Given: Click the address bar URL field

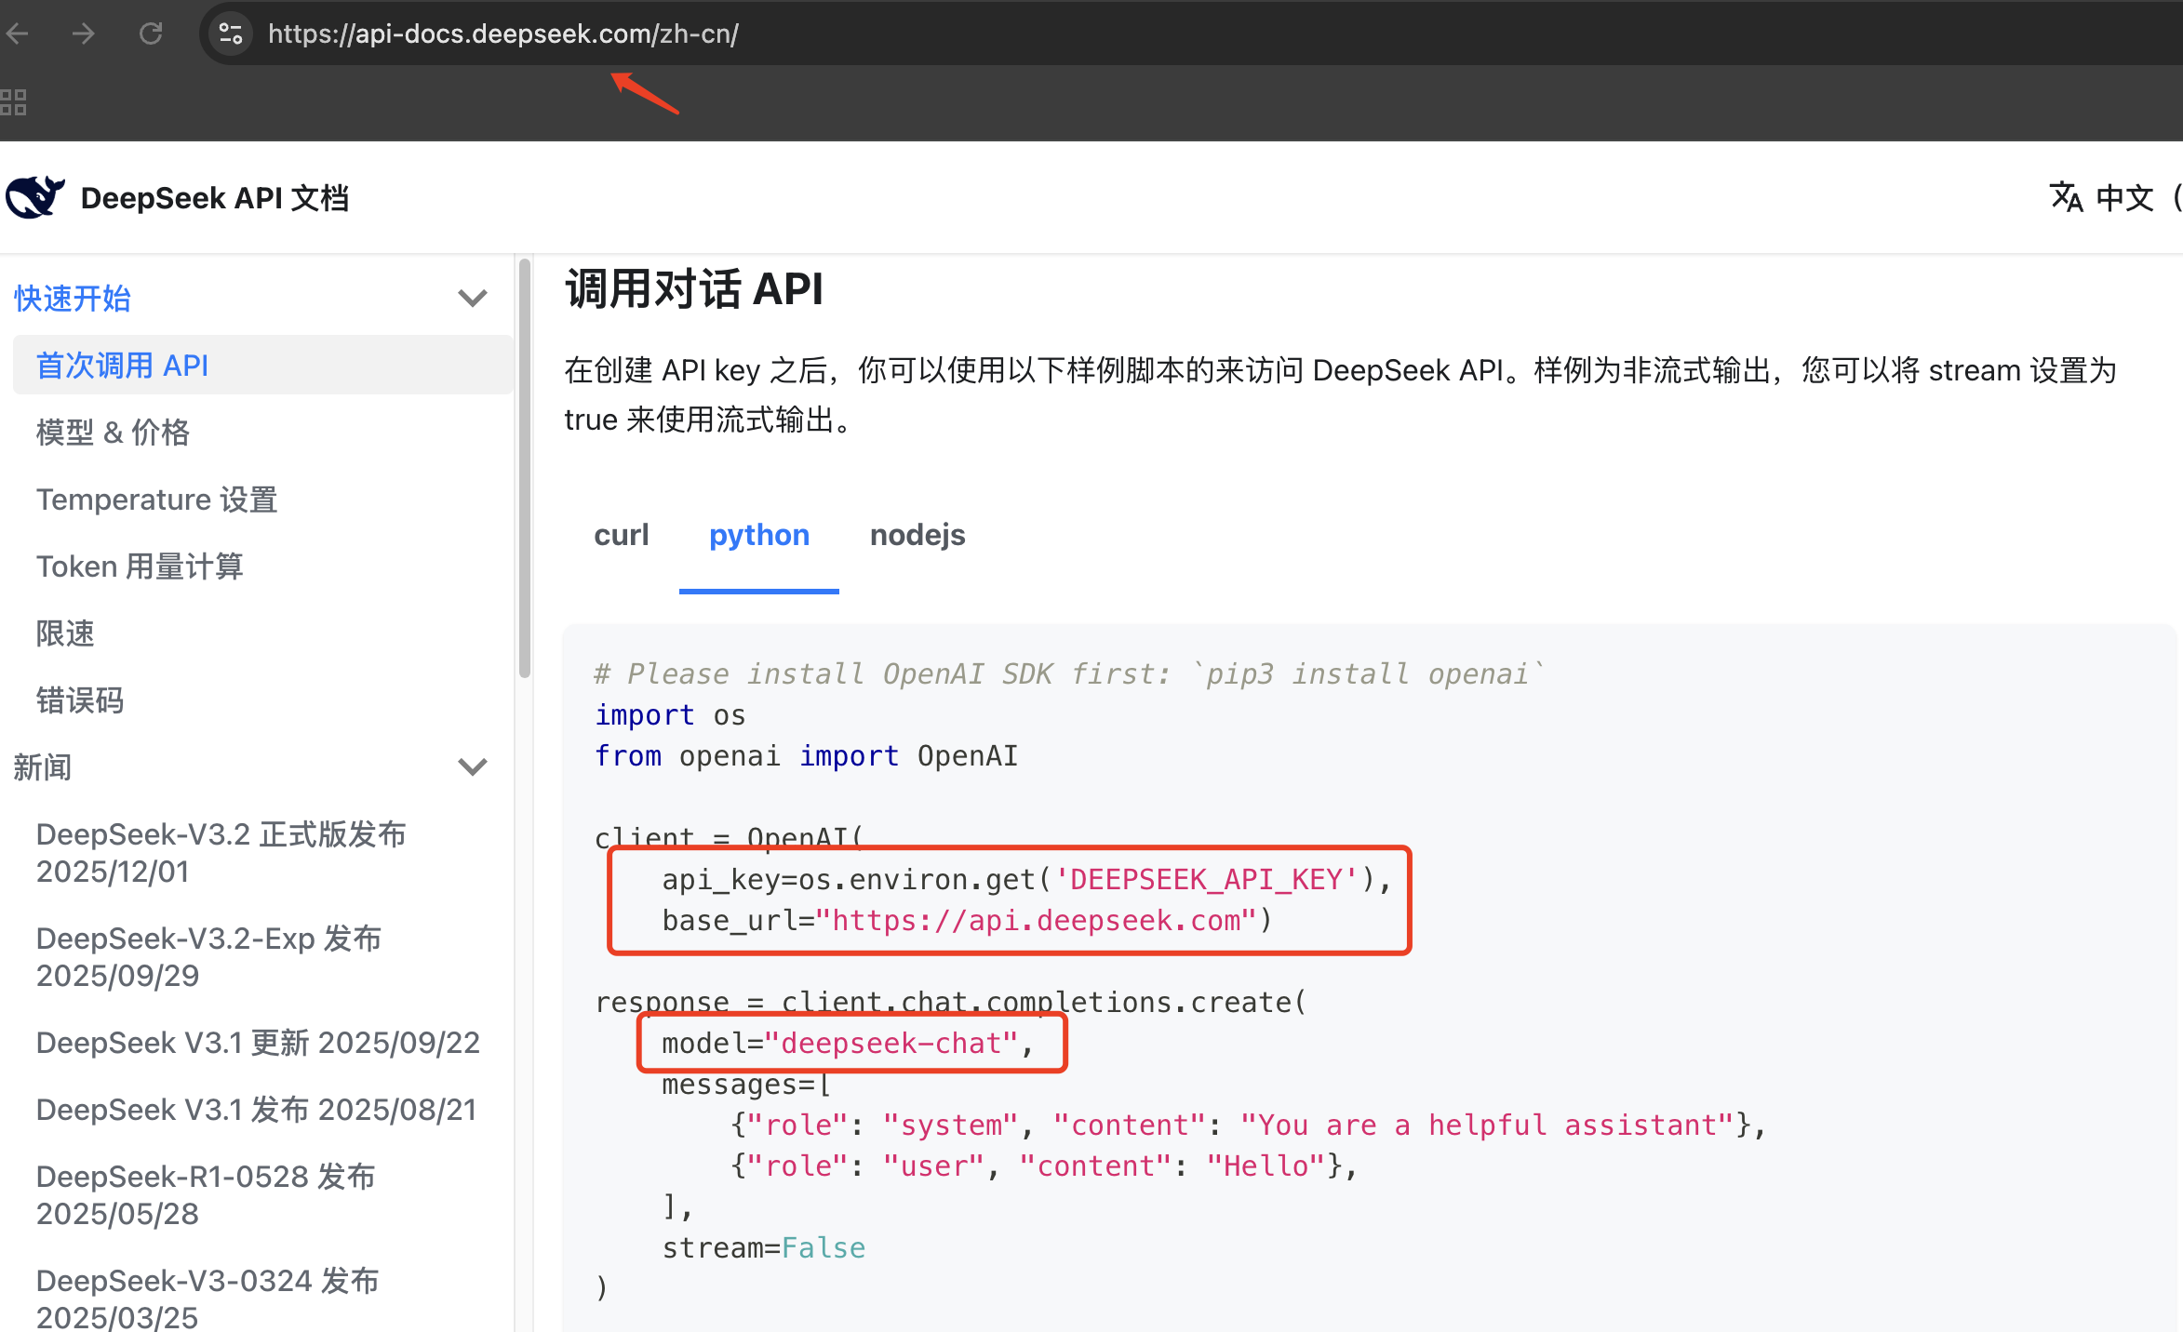Looking at the screenshot, I should tap(502, 34).
